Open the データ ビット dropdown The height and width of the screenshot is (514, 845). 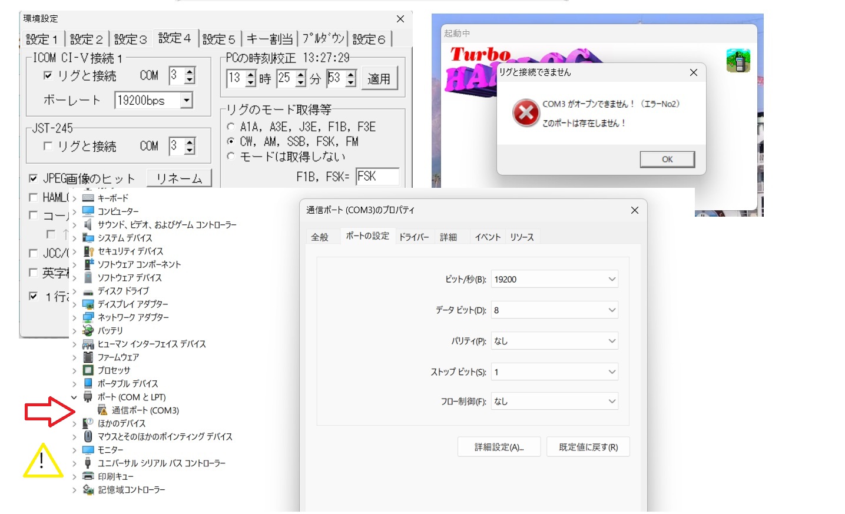click(x=554, y=310)
